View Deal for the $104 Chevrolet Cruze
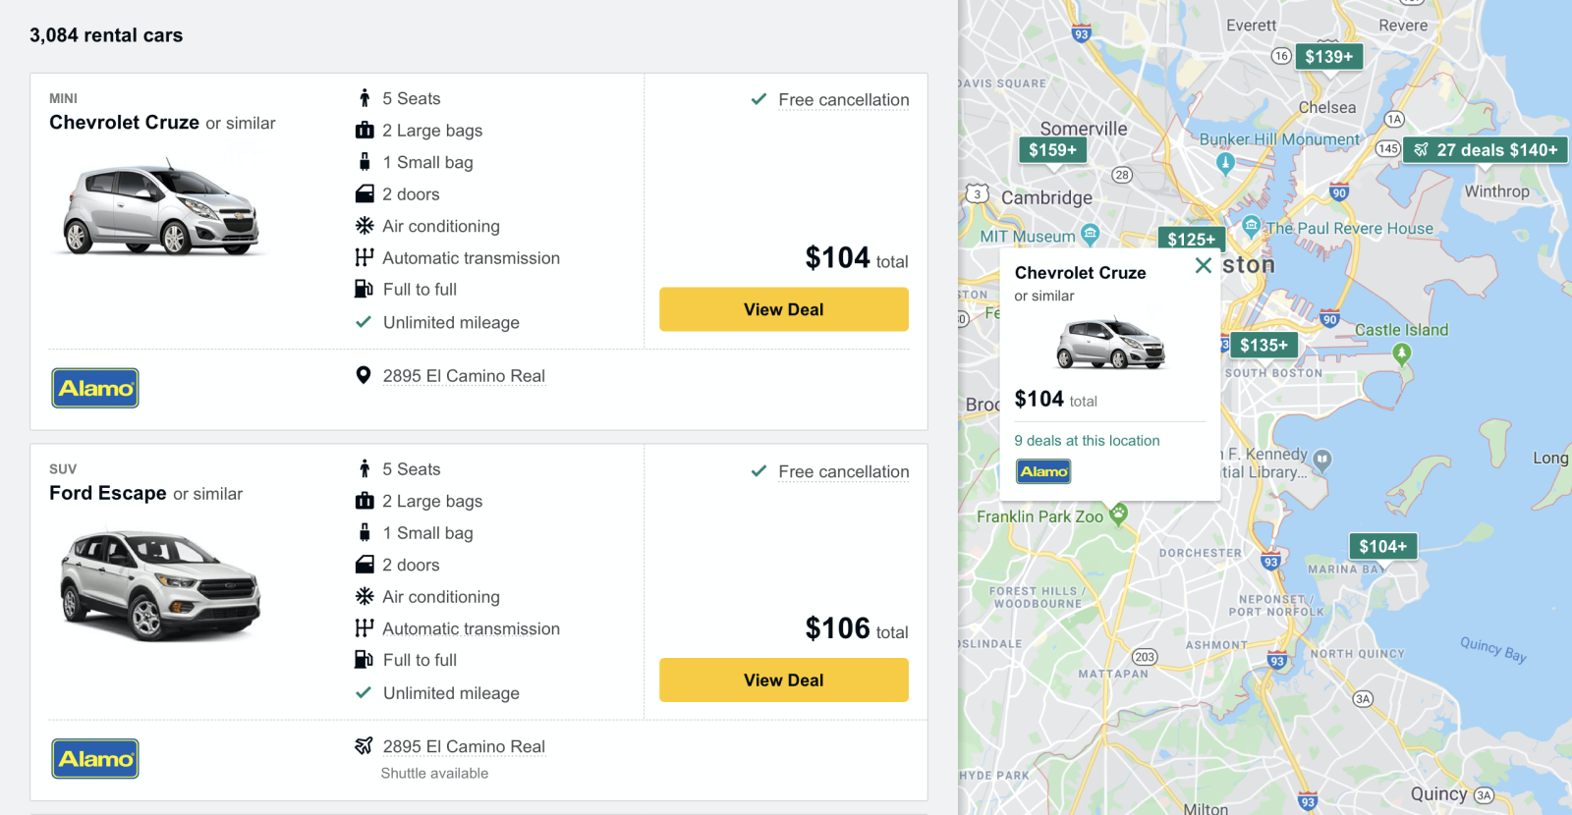Image resolution: width=1572 pixels, height=815 pixels. (x=784, y=309)
